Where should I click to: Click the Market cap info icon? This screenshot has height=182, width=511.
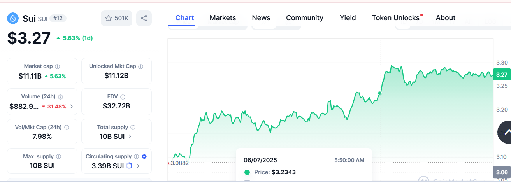[x=58, y=66]
